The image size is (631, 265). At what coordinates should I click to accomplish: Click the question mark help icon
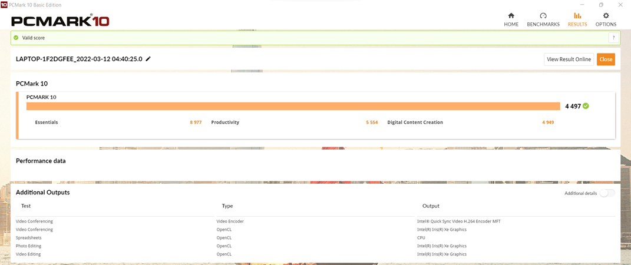coord(613,38)
